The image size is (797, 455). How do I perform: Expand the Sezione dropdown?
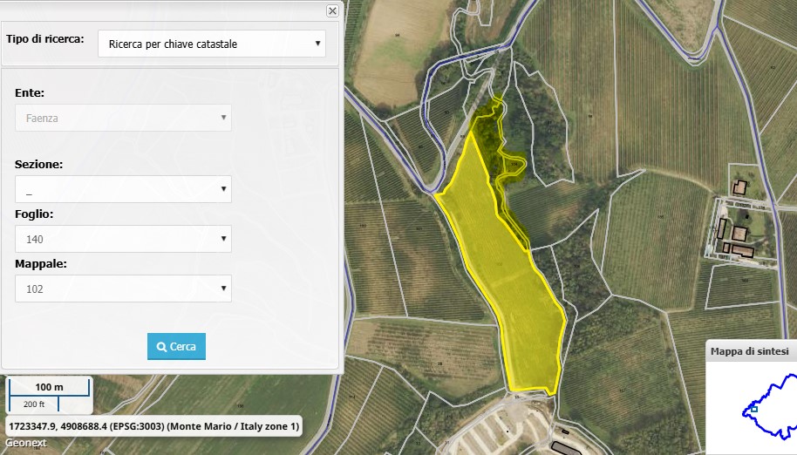pyautogui.click(x=123, y=189)
